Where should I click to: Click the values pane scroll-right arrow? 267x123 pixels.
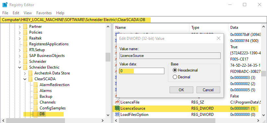click(259, 121)
